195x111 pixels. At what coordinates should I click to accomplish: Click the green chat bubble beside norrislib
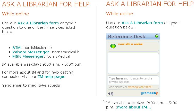[x=113, y=46]
